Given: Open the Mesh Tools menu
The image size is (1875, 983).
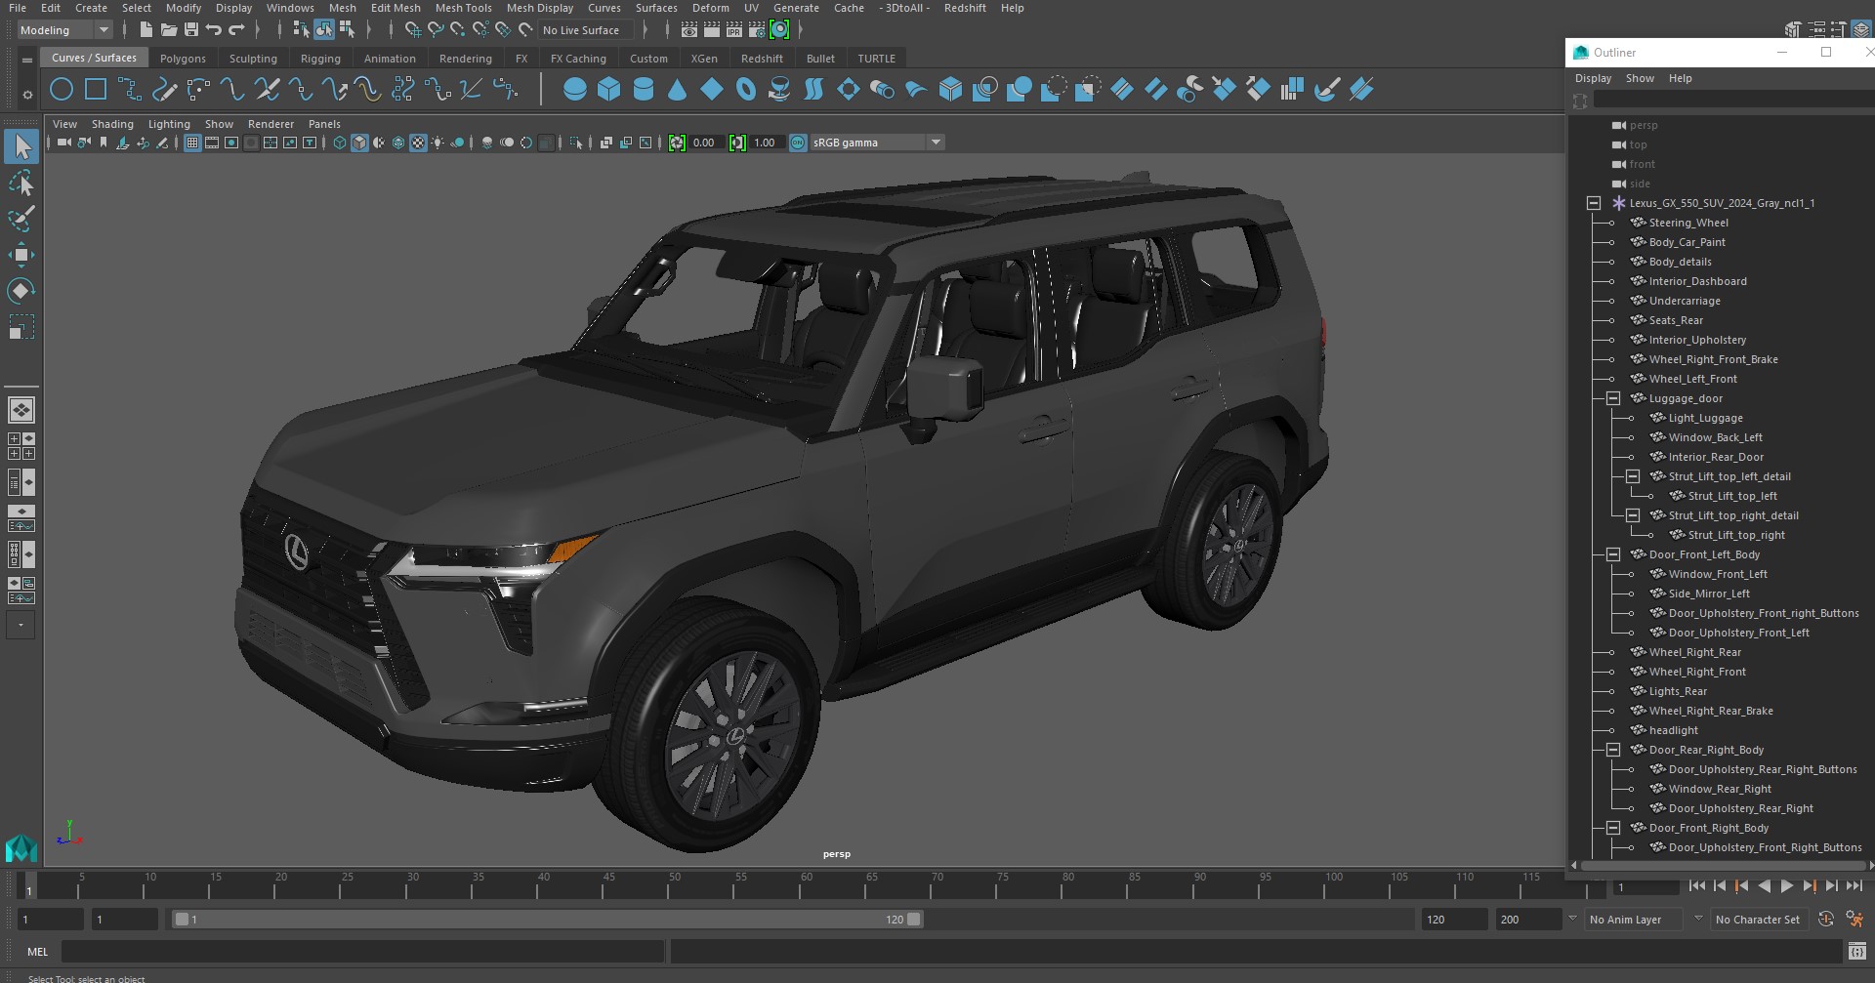Looking at the screenshot, I should [x=463, y=8].
